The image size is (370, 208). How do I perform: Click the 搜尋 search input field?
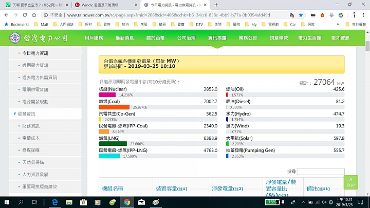(x=321, y=172)
